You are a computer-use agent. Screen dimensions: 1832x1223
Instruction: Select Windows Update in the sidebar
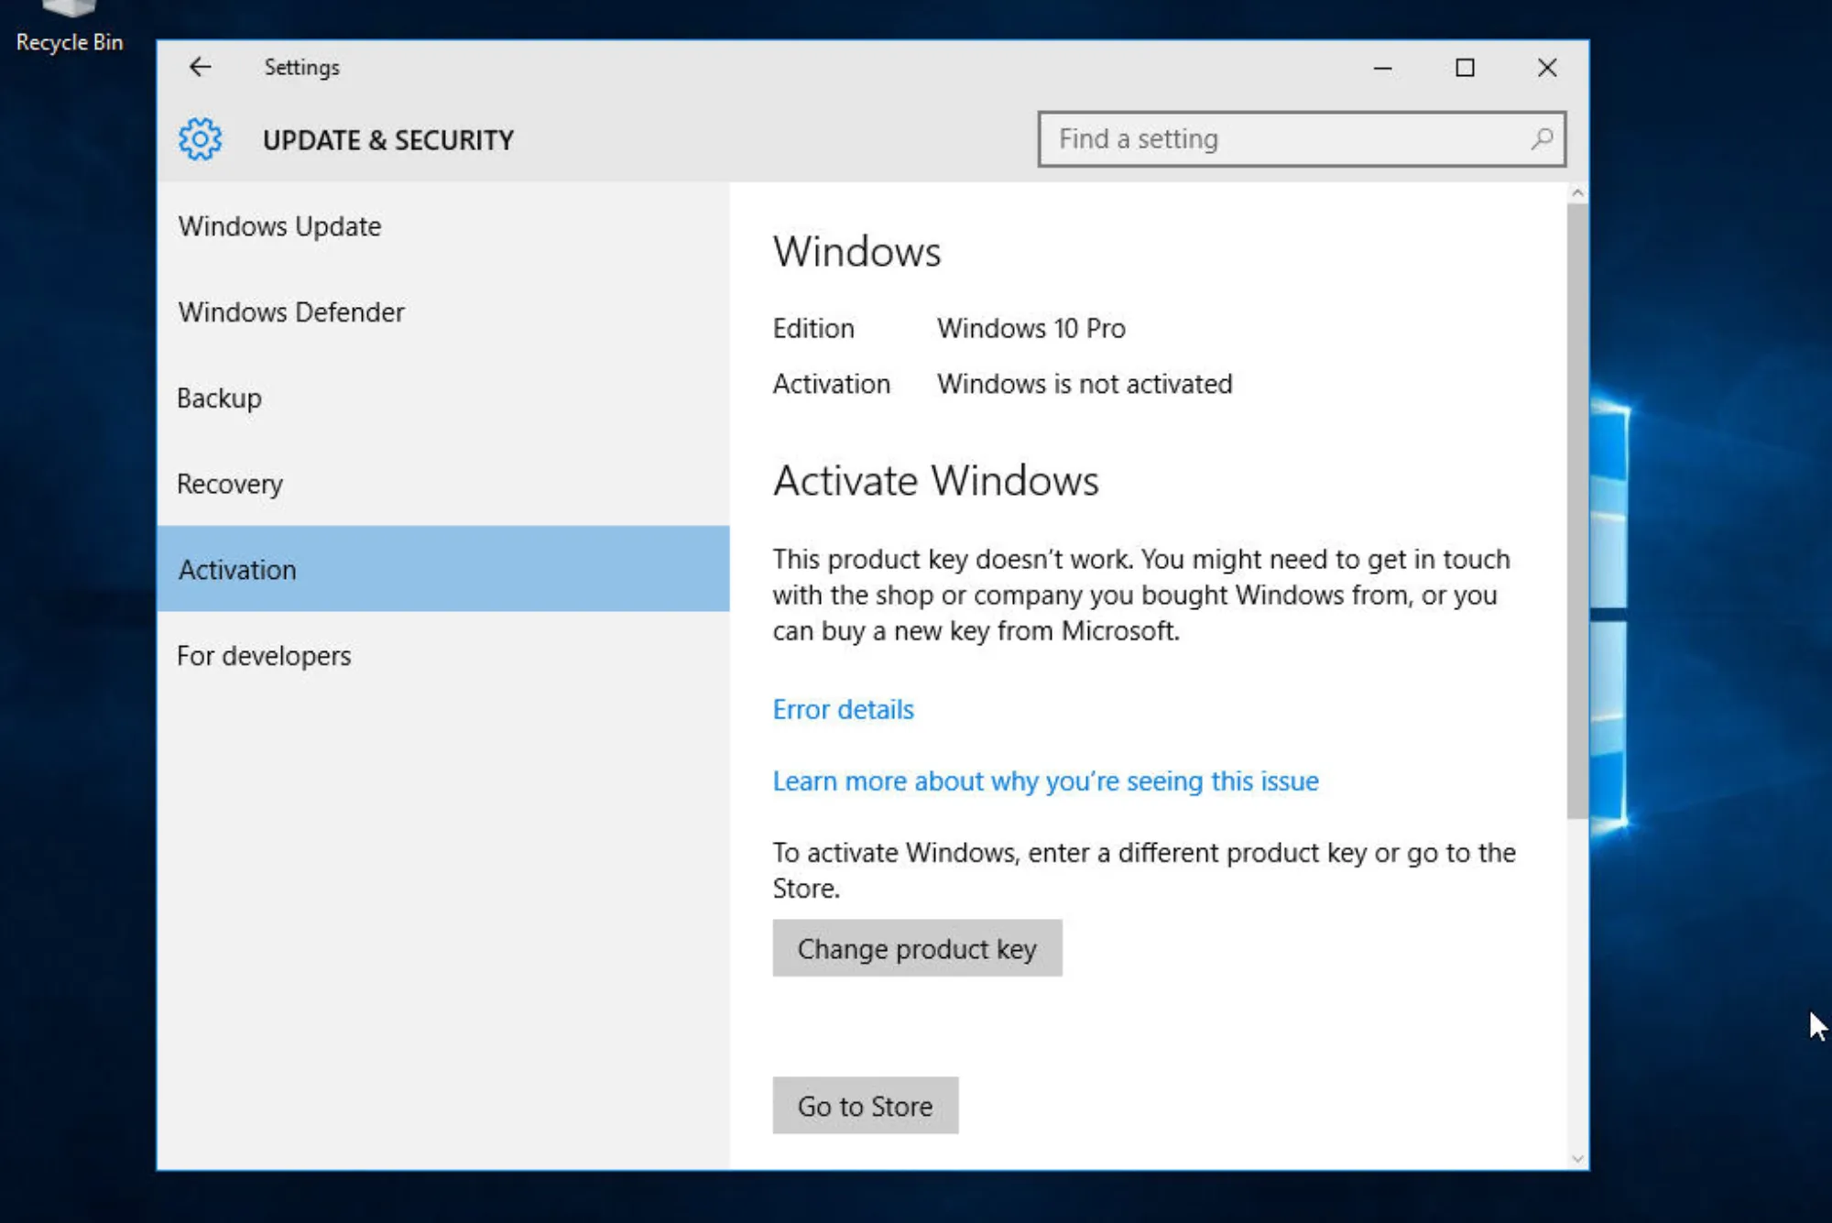(x=279, y=226)
